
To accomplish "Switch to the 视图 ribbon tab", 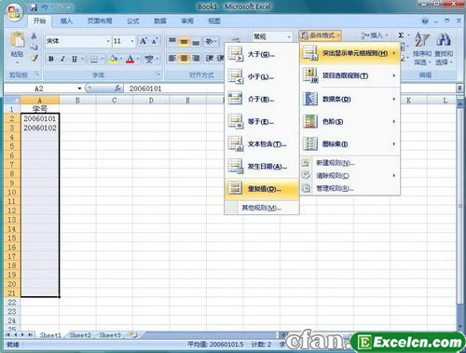I will coord(214,20).
